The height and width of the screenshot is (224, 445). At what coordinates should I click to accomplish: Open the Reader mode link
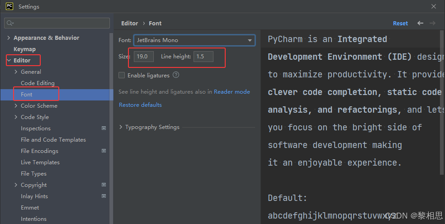tap(232, 92)
